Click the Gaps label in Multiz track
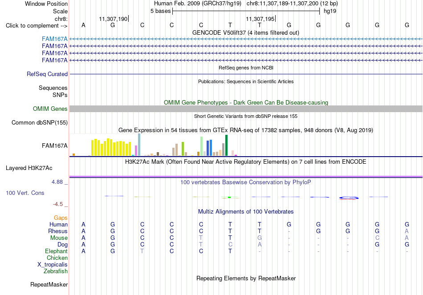This screenshot has width=423, height=295. [x=61, y=218]
